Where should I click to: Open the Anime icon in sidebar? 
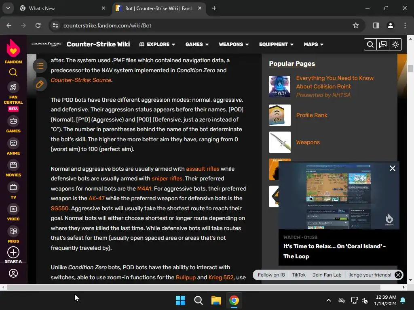pyautogui.click(x=13, y=143)
